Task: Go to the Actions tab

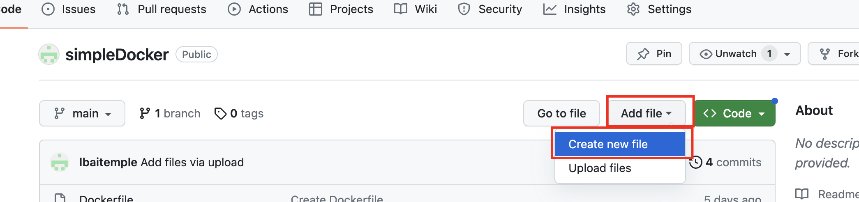Action: (x=258, y=9)
